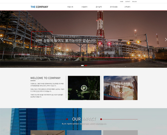Click THE COMPANY logo
The image size is (167, 135).
[39, 7]
